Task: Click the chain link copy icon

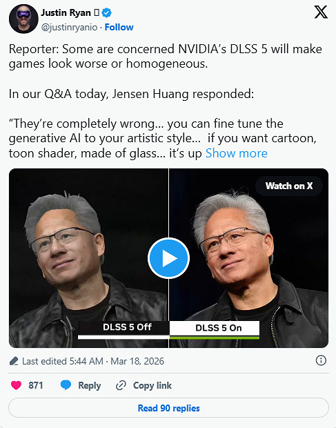Action: pyautogui.click(x=121, y=385)
